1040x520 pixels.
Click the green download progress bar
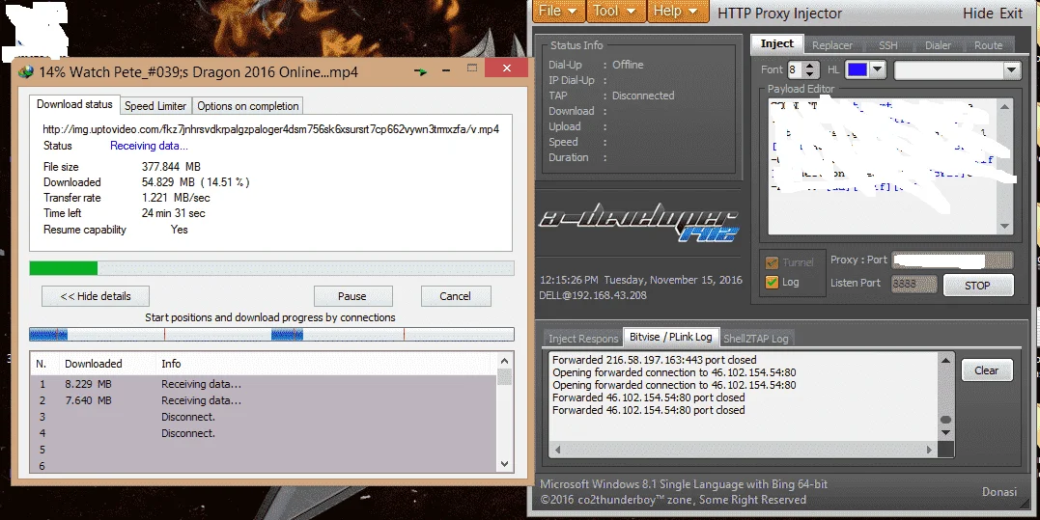pos(271,268)
